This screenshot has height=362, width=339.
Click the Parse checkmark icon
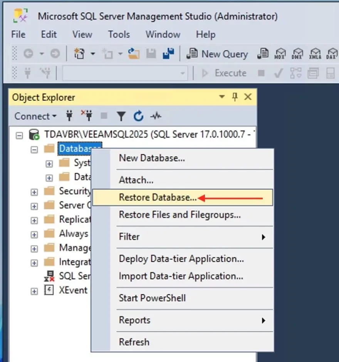pyautogui.click(x=278, y=73)
